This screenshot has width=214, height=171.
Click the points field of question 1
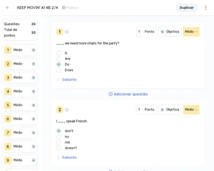point(146,32)
